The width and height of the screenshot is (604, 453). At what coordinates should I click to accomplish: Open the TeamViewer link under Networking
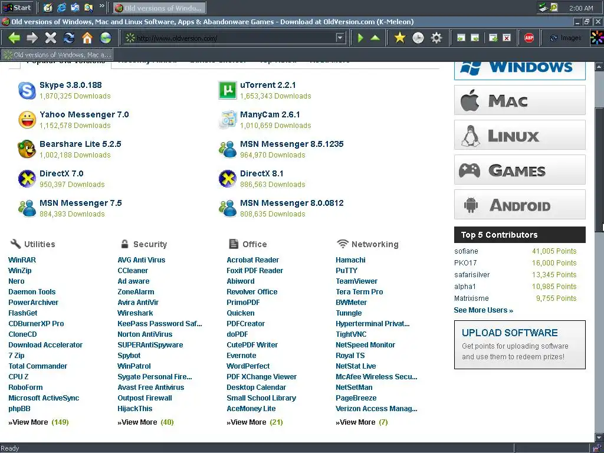356,281
